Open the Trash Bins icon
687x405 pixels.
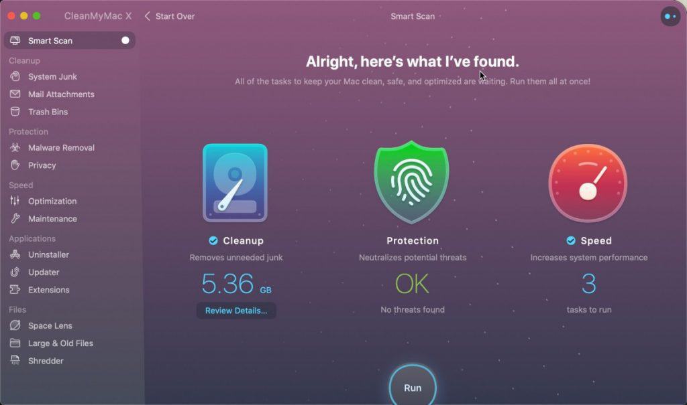[15, 112]
